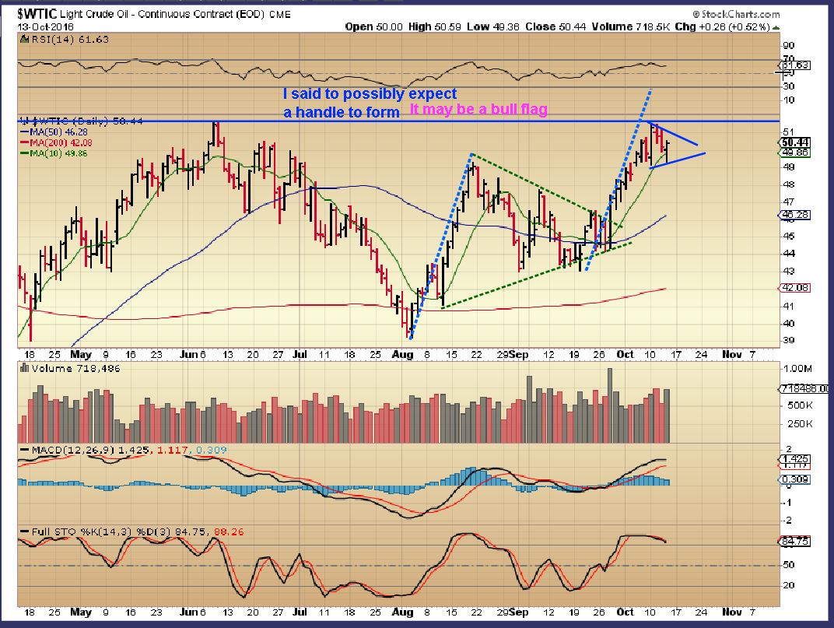Click the 50.44 price tag on right axis
834x628 pixels.
pyautogui.click(x=795, y=142)
